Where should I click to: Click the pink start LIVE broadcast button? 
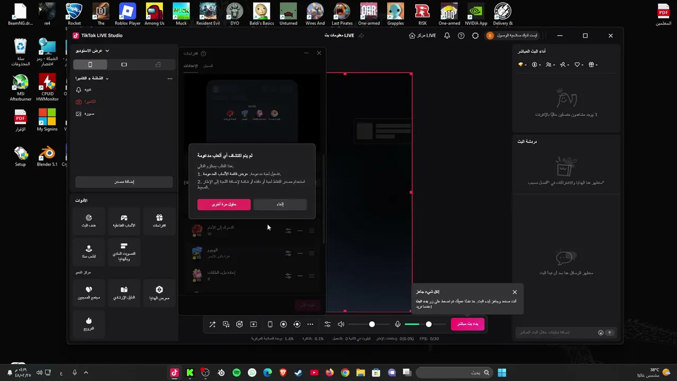468,324
